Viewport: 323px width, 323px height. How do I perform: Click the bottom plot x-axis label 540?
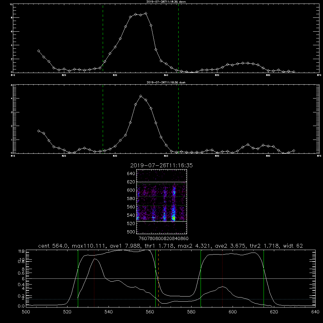[109, 312]
